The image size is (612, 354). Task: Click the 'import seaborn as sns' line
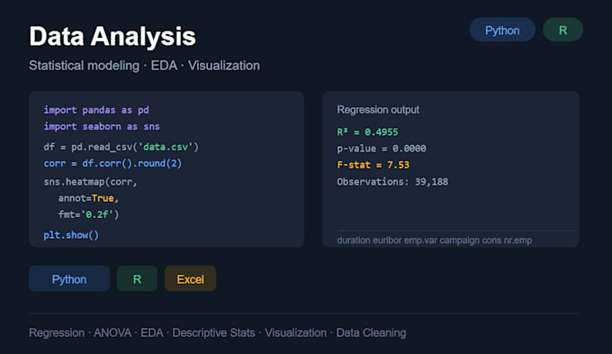[102, 127]
